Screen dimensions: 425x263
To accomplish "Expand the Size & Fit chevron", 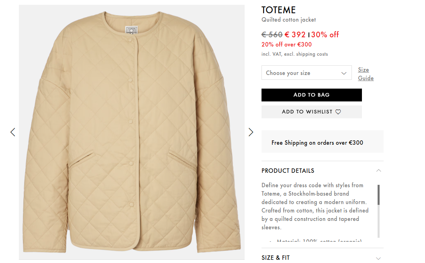I will point(378,258).
